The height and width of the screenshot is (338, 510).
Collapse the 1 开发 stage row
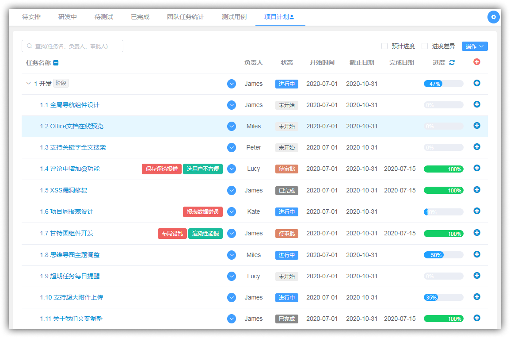point(29,84)
